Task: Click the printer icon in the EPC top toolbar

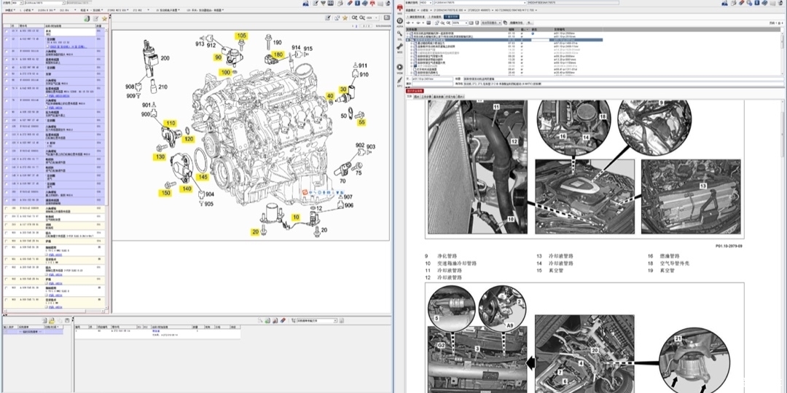Action: [x=340, y=4]
